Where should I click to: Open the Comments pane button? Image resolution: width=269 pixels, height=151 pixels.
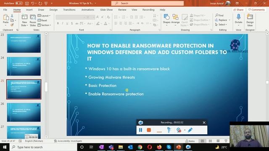click(x=256, y=10)
